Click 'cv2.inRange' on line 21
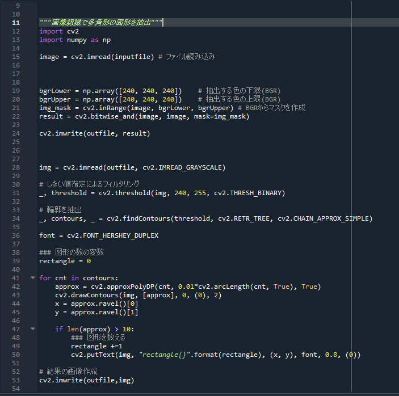 click(105, 108)
